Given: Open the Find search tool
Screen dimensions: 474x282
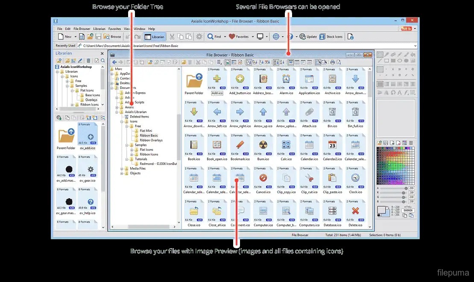Looking at the screenshot, I should 214,37.
